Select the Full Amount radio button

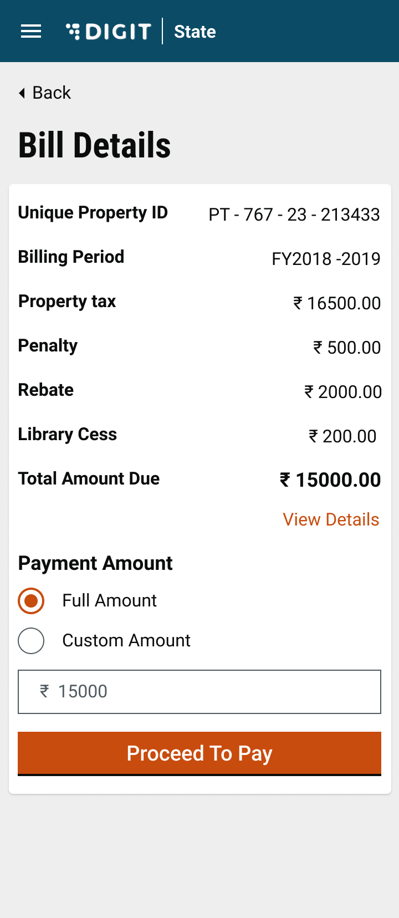[31, 601]
